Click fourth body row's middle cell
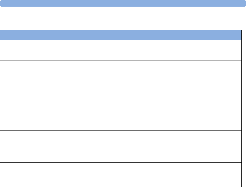Viewport: 246px width, 187px height. click(98, 94)
